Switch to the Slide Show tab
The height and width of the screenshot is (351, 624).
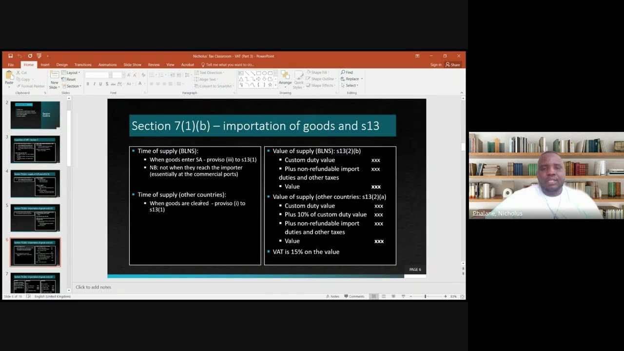(132, 65)
